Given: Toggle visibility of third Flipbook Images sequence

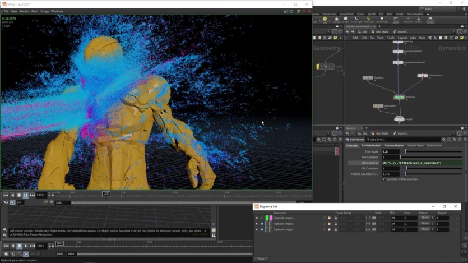Looking at the screenshot, I should [x=262, y=229].
